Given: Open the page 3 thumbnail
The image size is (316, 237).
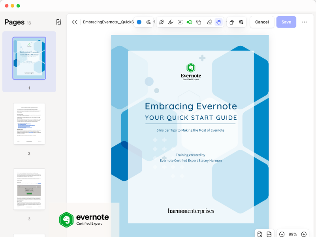Looking at the screenshot, I should point(29,189).
